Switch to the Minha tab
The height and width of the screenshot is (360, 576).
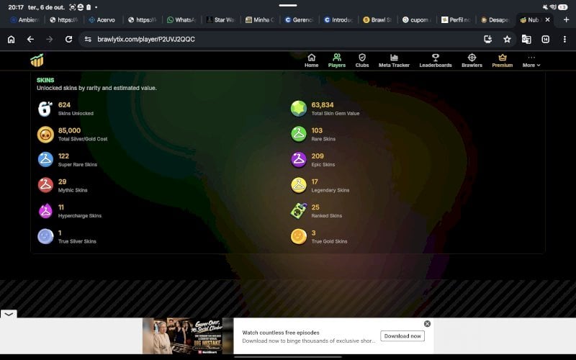pyautogui.click(x=260, y=20)
